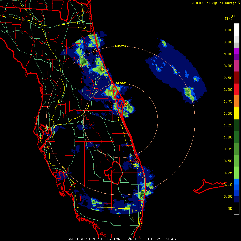This screenshot has width=241, height=241.
Task: Click the 0.50 legend value
Action: click(x=228, y=161)
